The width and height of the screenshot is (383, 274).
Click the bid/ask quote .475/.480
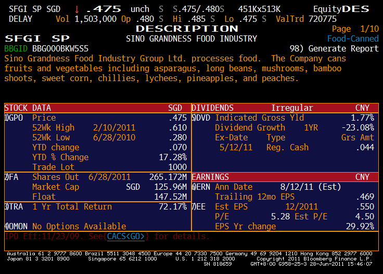point(199,9)
